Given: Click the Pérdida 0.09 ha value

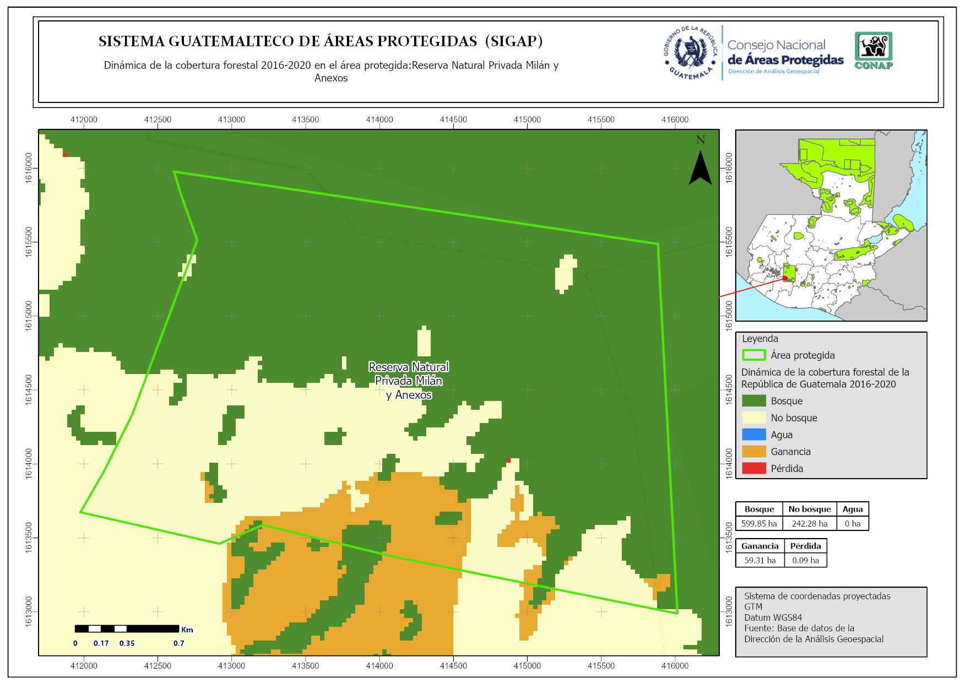Looking at the screenshot, I should pyautogui.click(x=805, y=561).
